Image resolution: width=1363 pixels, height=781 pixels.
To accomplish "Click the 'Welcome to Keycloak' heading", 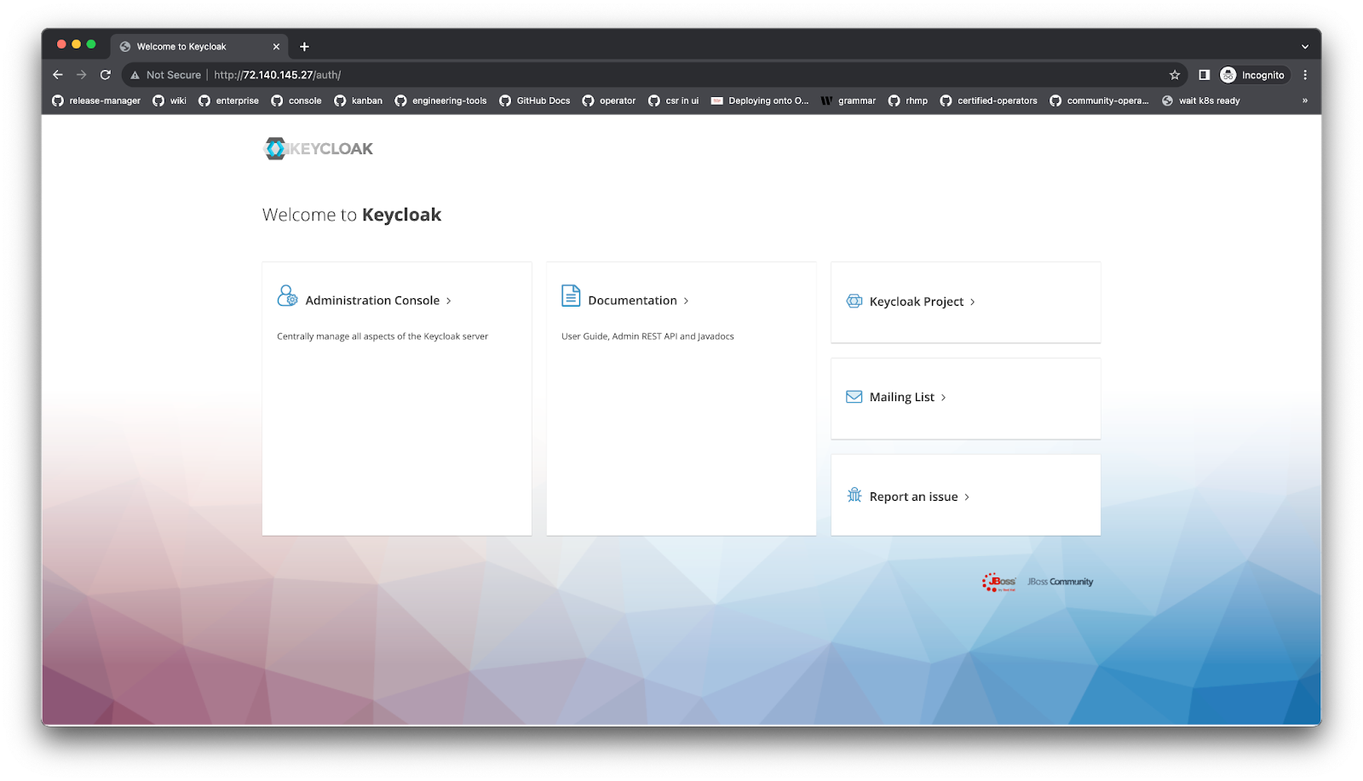I will click(352, 215).
